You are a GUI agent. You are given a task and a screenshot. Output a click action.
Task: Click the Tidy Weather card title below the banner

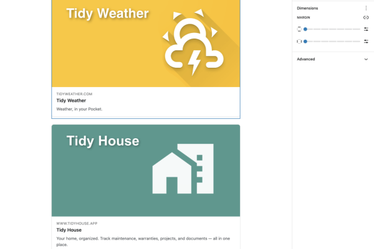pos(71,100)
